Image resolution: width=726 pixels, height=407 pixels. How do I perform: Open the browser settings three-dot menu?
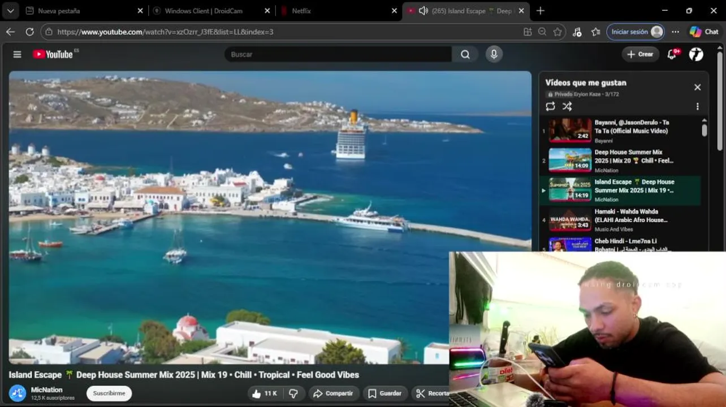[x=675, y=32]
